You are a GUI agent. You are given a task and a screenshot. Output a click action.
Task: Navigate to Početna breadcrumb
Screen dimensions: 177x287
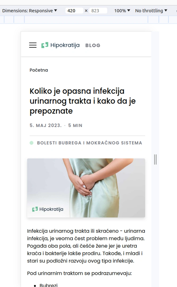click(x=39, y=70)
